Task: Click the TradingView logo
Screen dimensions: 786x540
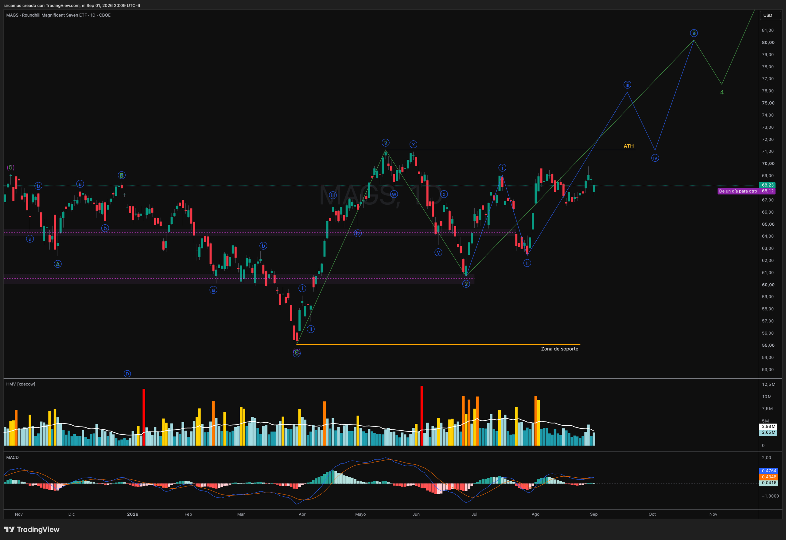Action: pos(32,530)
